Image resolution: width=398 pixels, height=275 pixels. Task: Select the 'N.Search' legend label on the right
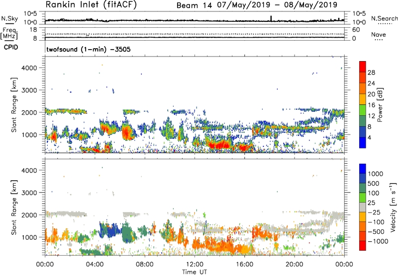[384, 18]
